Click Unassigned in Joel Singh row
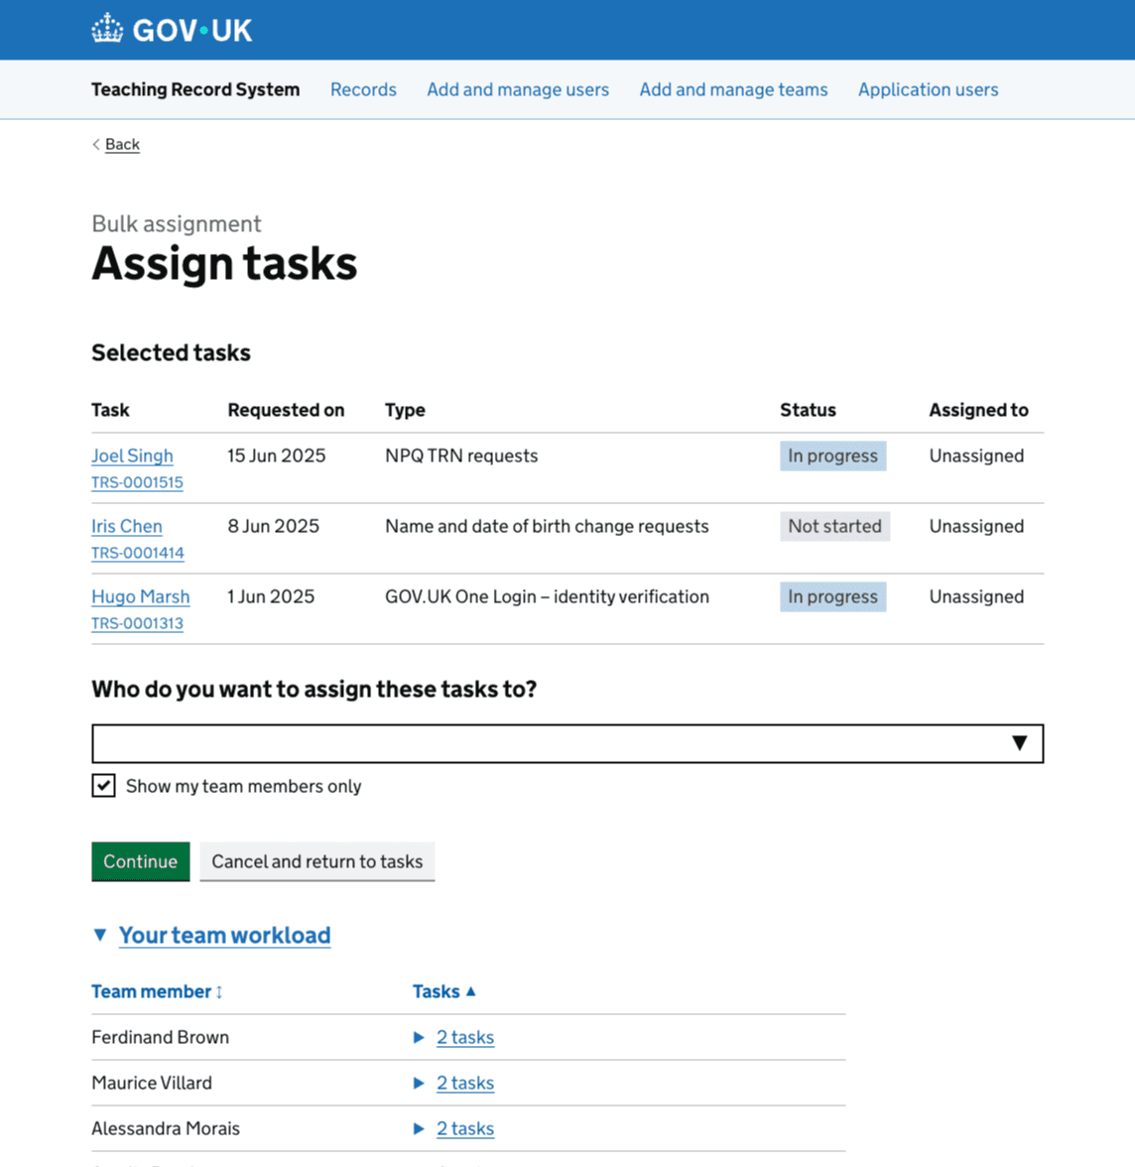This screenshot has width=1135, height=1167. point(976,455)
